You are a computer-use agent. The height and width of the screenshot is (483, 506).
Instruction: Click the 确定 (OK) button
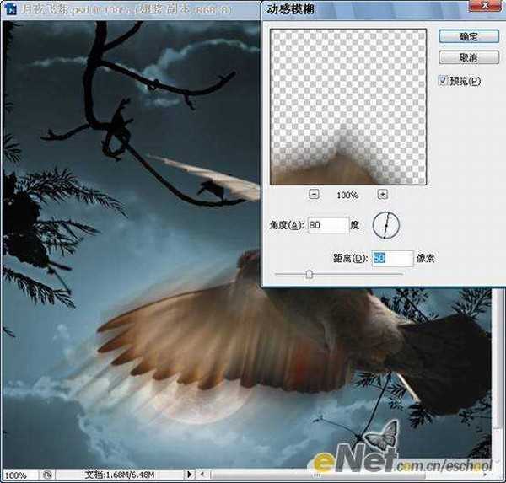[468, 37]
